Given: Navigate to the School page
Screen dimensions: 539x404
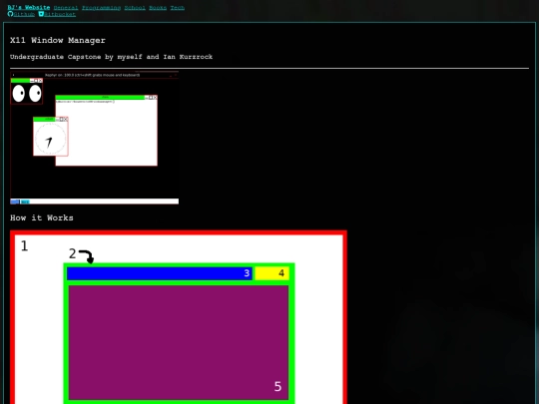Looking at the screenshot, I should (x=135, y=8).
